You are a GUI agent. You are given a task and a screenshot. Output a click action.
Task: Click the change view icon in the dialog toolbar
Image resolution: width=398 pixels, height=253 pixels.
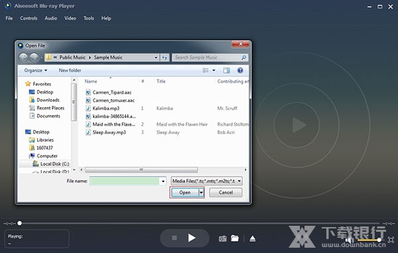(206, 70)
